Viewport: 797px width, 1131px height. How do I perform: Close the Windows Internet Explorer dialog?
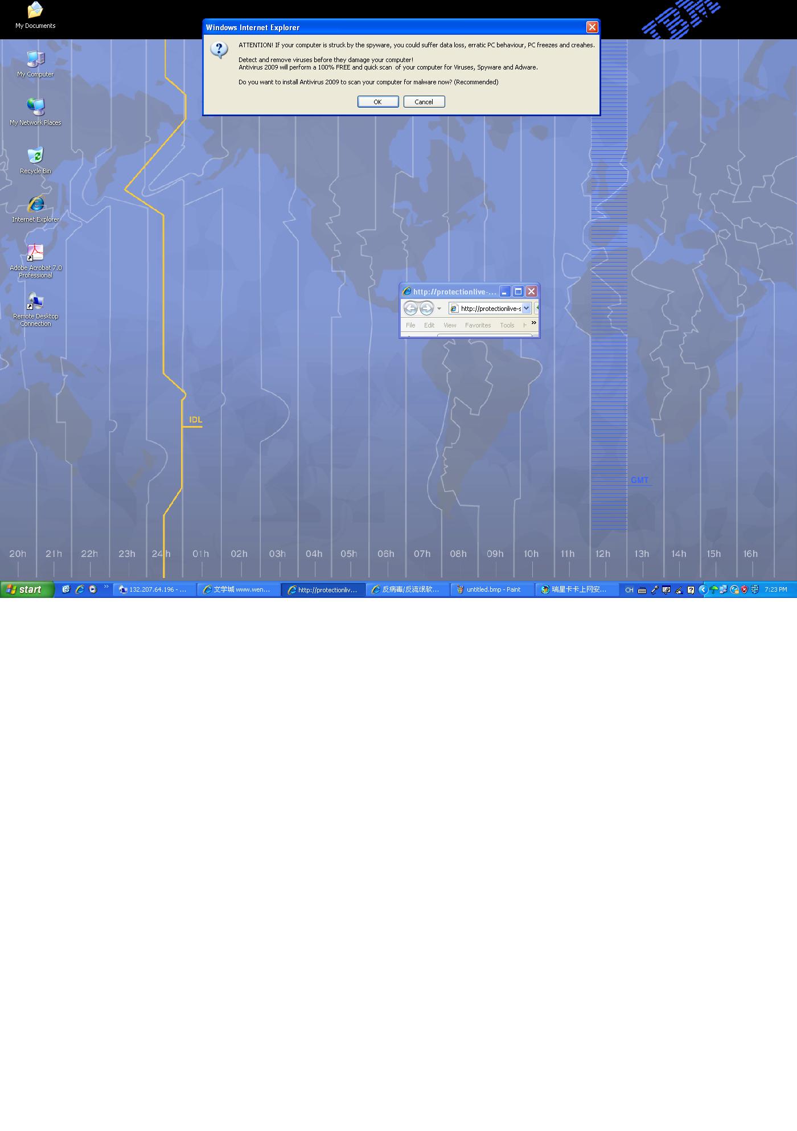point(592,27)
